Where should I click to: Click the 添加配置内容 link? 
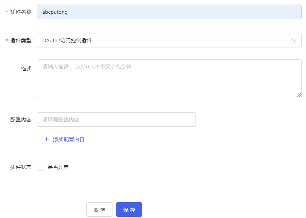point(69,139)
